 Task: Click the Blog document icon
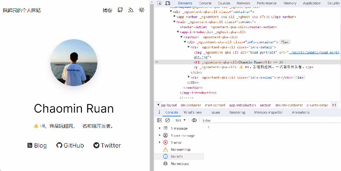pos(30,145)
